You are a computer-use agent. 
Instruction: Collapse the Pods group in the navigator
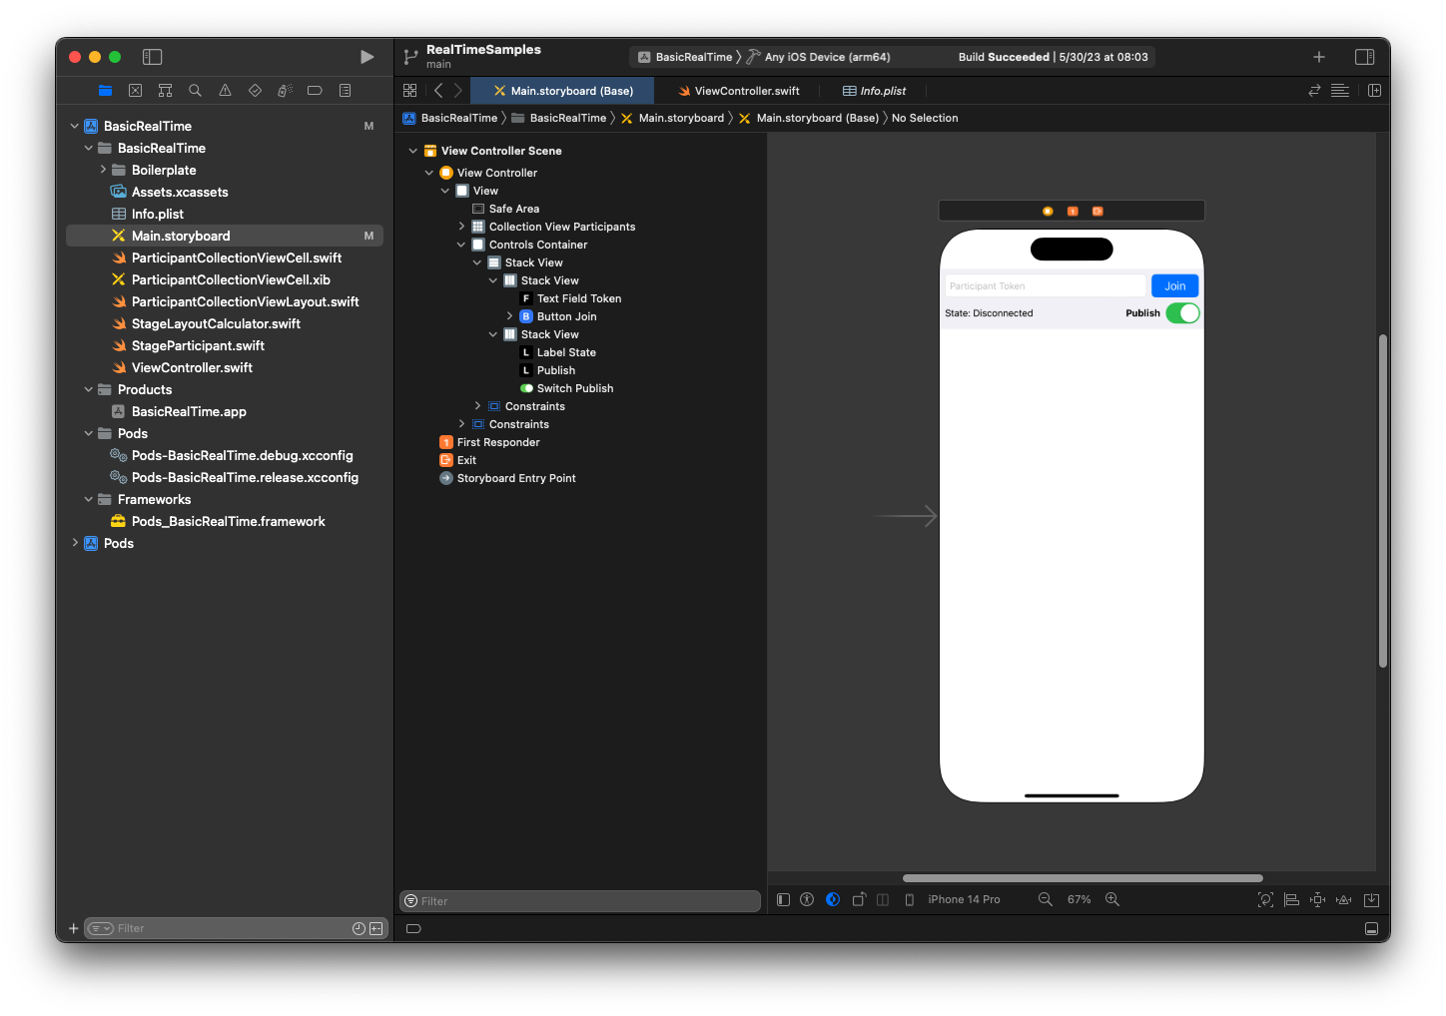[89, 433]
